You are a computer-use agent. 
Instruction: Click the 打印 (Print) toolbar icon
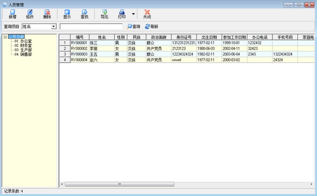pos(122,14)
